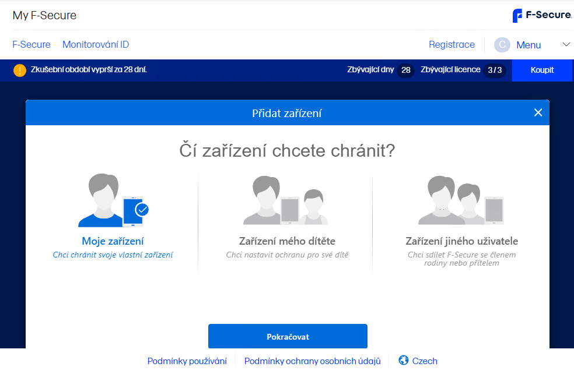Click the remaining days badge 28
Viewport: 574px width, 374px height.
pos(405,70)
